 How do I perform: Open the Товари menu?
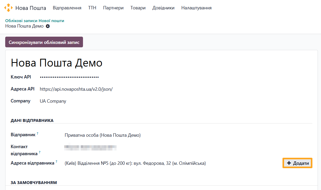tap(138, 8)
